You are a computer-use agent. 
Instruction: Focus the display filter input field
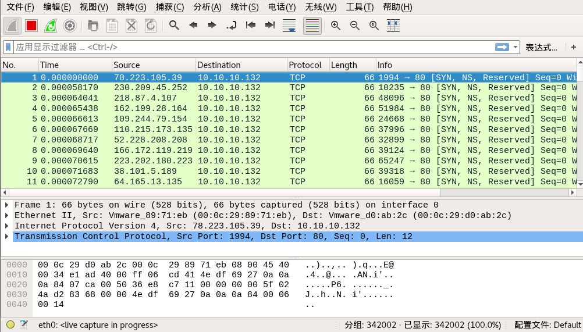[x=254, y=47]
